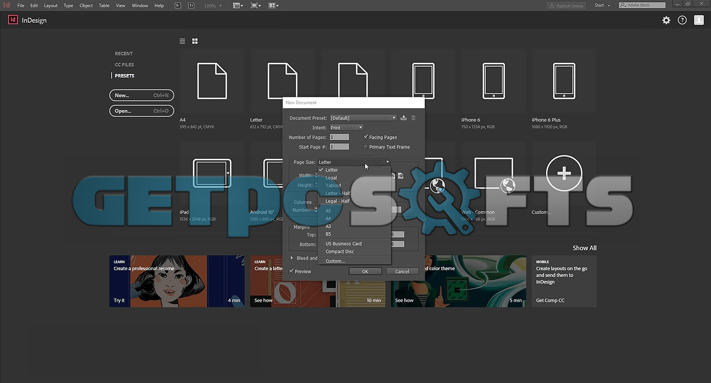This screenshot has height=383, width=711.
Task: Open the Screen Mode icon menu
Action: (x=256, y=5)
